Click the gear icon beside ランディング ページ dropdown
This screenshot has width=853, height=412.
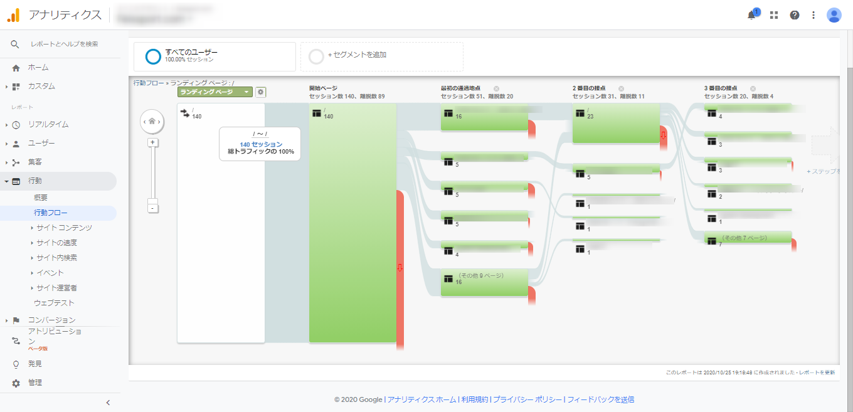click(x=261, y=92)
